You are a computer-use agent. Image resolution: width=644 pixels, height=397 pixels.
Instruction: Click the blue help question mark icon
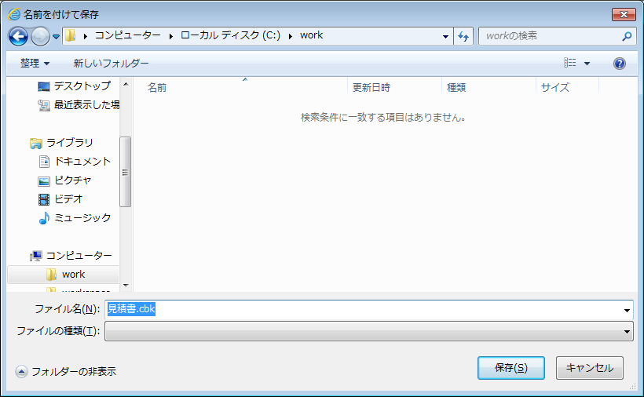tap(620, 63)
